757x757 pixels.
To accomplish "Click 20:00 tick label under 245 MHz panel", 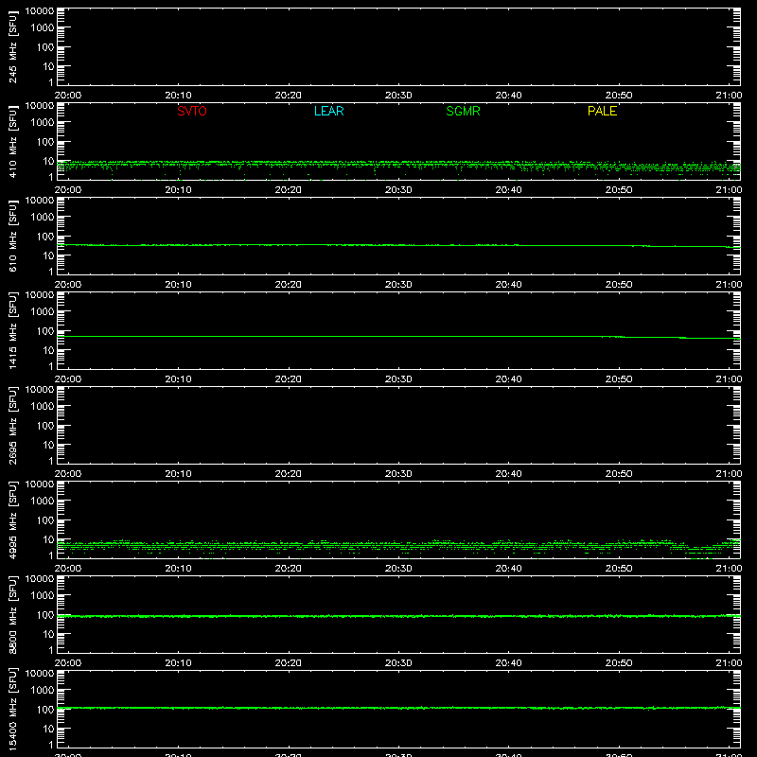I will 68,96.
